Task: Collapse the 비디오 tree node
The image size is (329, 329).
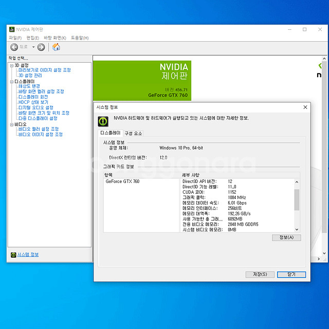Action: point(12,124)
